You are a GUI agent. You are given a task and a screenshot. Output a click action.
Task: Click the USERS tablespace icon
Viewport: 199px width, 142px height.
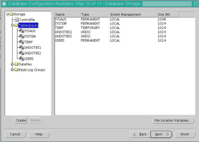pos(22,59)
